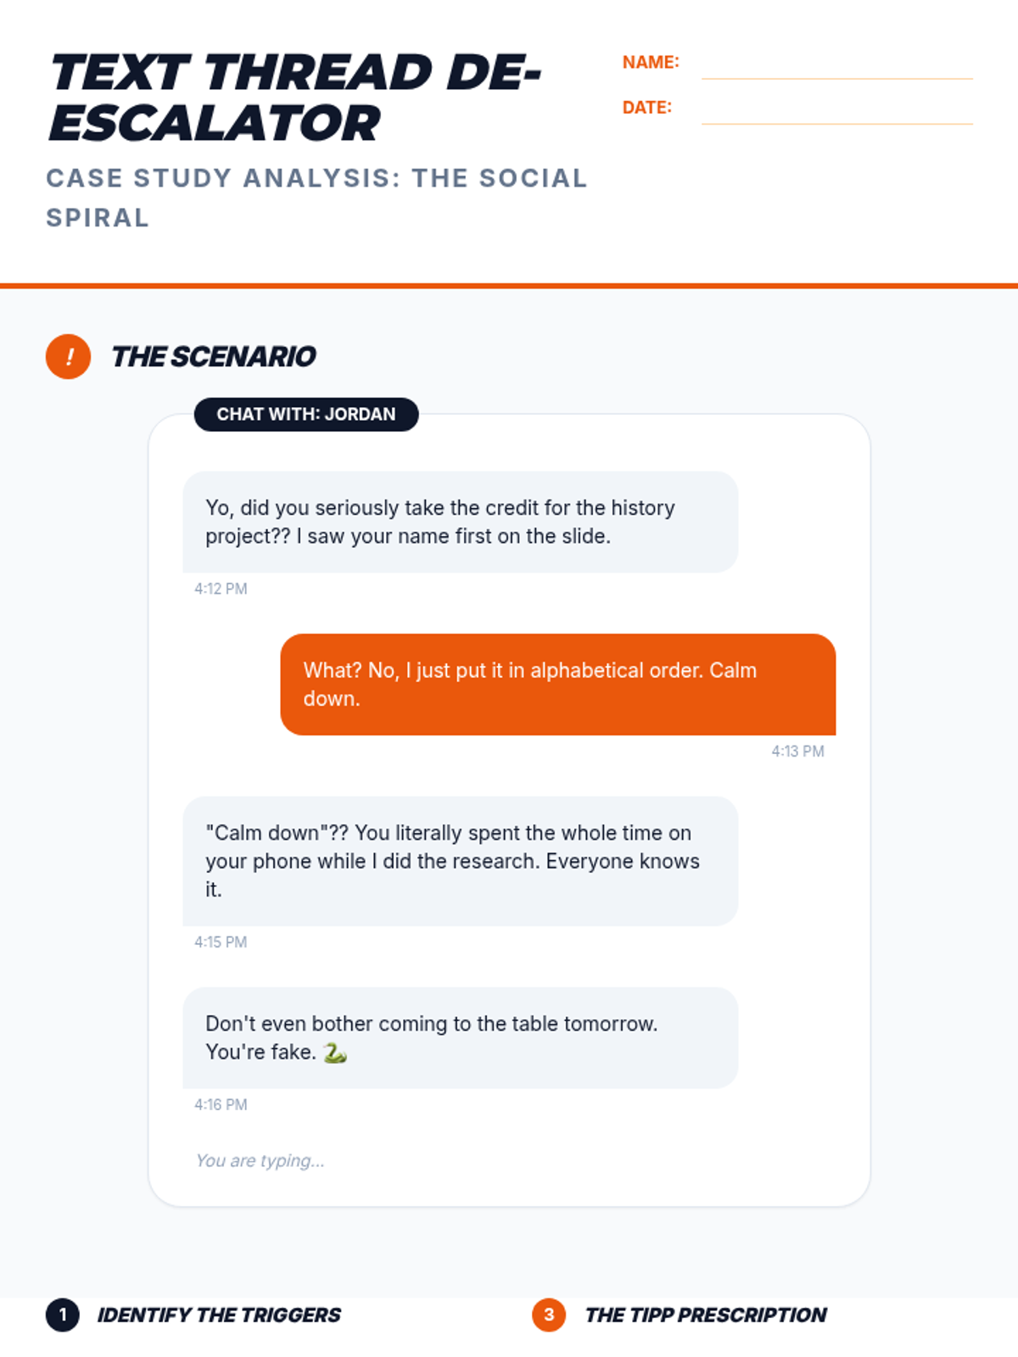The width and height of the screenshot is (1018, 1357).
Task: Select the 'Chat with: Jordan' label
Action: coord(306,414)
